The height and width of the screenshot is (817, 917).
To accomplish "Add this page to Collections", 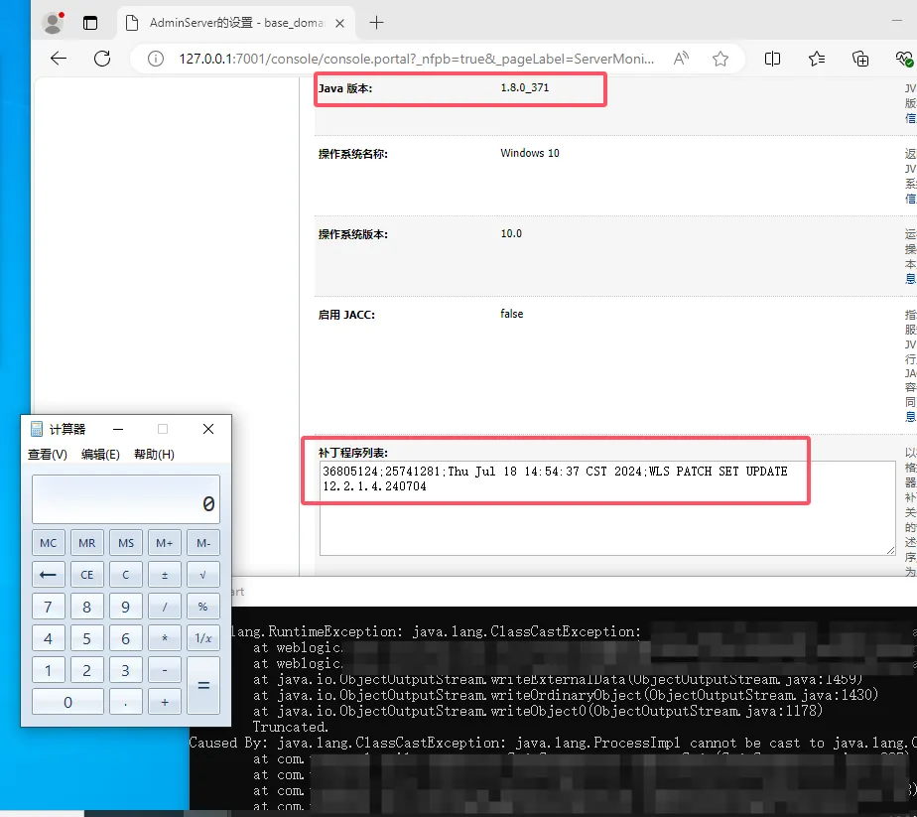I will (860, 59).
